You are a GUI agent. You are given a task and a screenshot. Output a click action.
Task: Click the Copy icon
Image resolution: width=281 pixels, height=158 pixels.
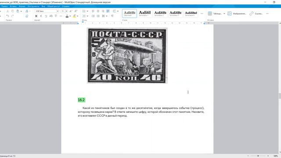tap(13, 11)
